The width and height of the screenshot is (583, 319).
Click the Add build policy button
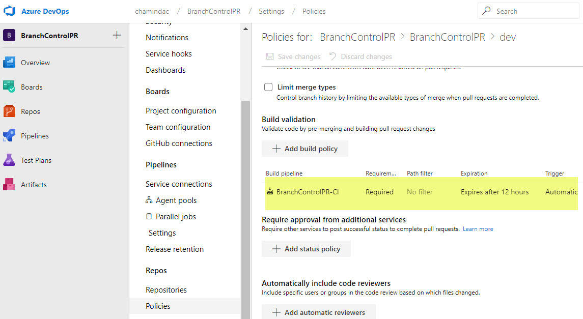point(304,148)
